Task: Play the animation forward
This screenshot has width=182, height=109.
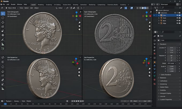Action: (79, 101)
